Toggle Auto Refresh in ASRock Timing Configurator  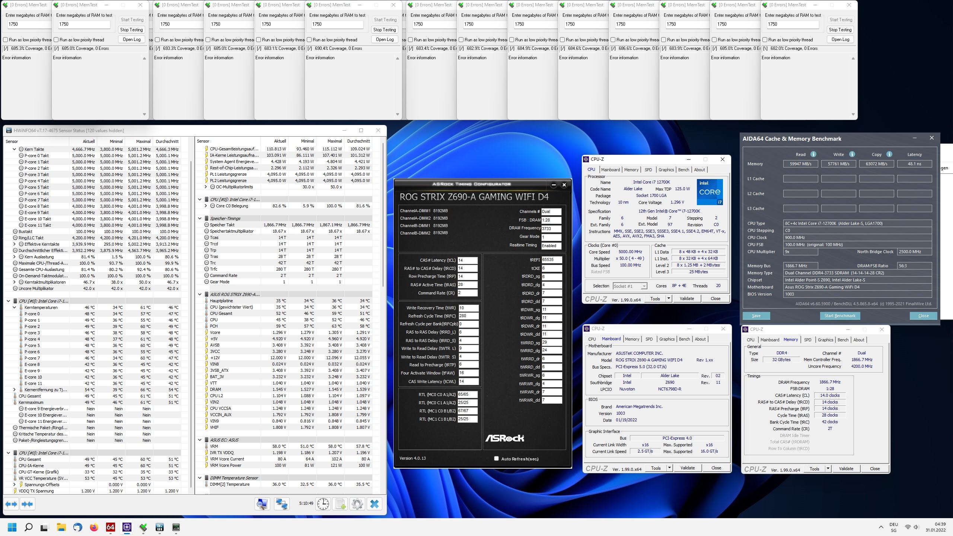[x=496, y=459]
